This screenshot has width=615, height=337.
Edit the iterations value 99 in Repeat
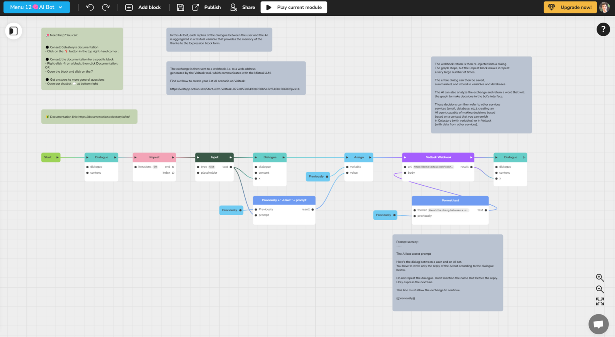pyautogui.click(x=155, y=167)
